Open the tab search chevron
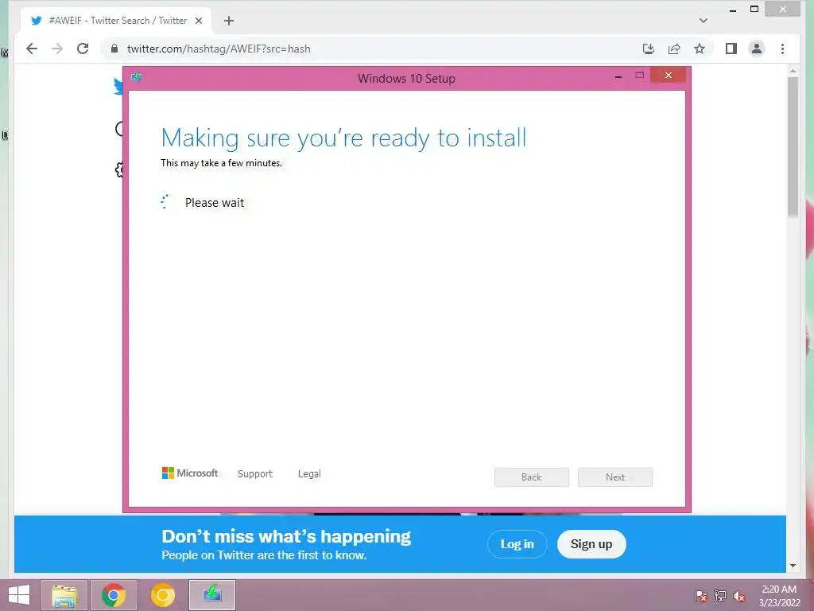The height and width of the screenshot is (611, 814). coord(703,21)
